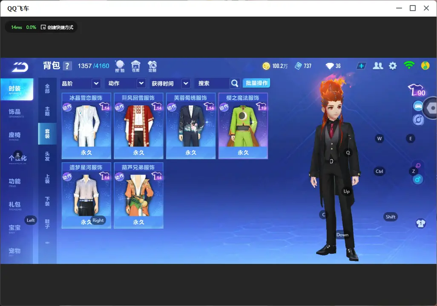This screenshot has height=306, width=437.
Task: Select the 套装 sub-category
Action: tap(47, 133)
